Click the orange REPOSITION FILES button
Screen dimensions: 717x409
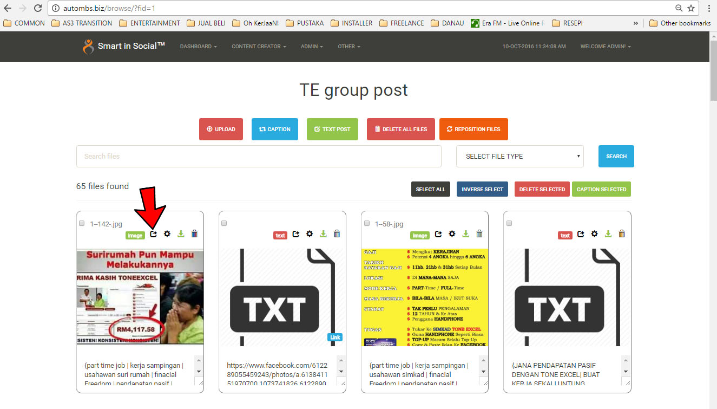click(473, 129)
